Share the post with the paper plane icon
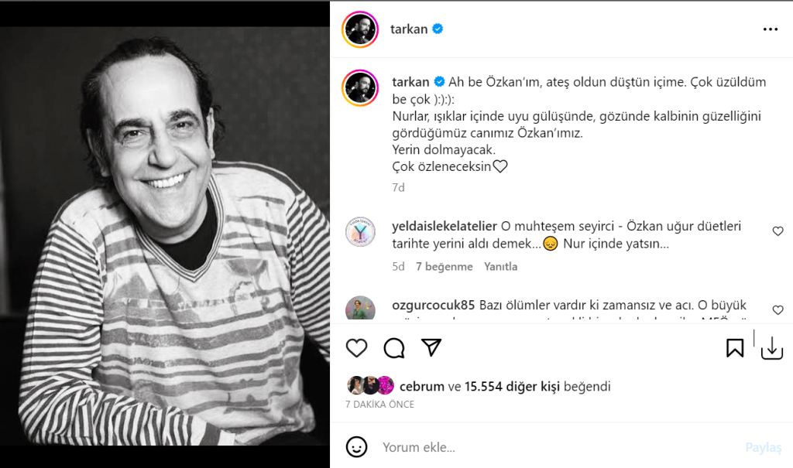Viewport: 793px width, 468px height. click(431, 348)
